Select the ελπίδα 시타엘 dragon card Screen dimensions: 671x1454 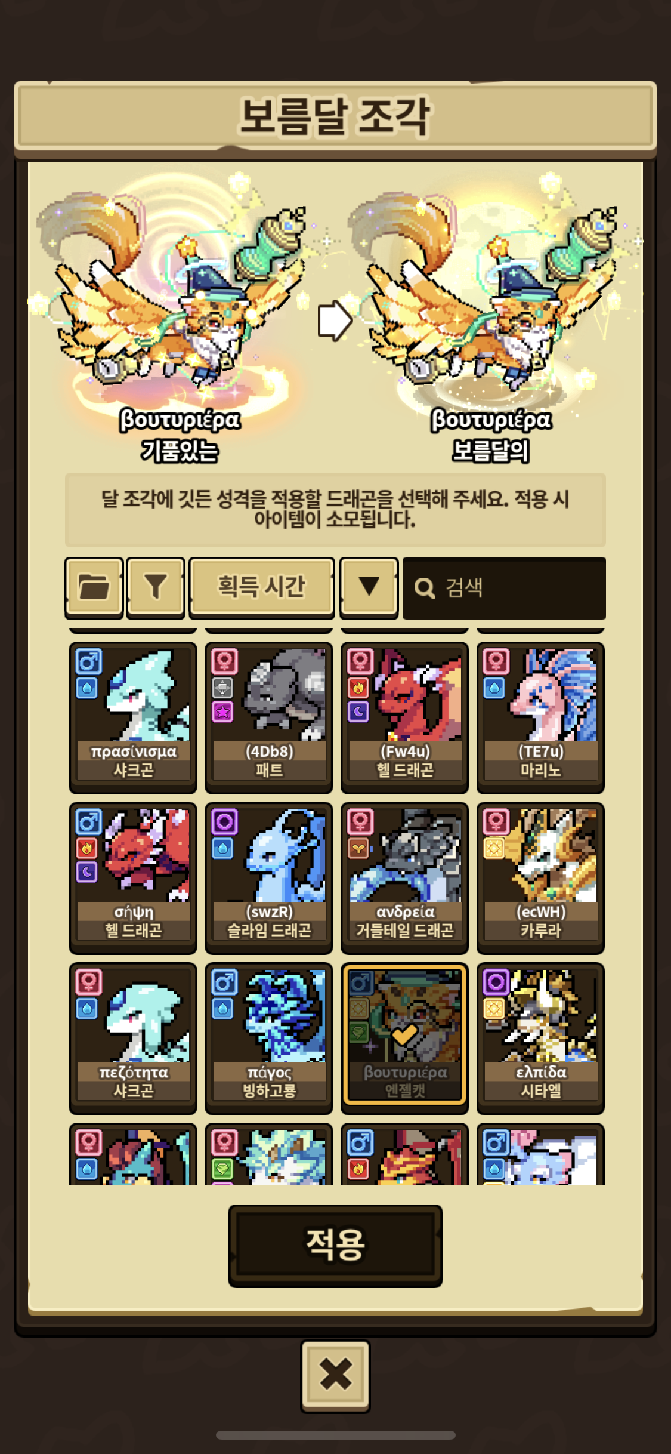click(x=540, y=1039)
